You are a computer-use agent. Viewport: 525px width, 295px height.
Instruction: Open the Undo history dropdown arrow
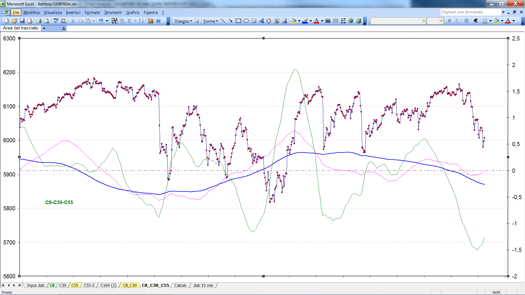pos(107,21)
